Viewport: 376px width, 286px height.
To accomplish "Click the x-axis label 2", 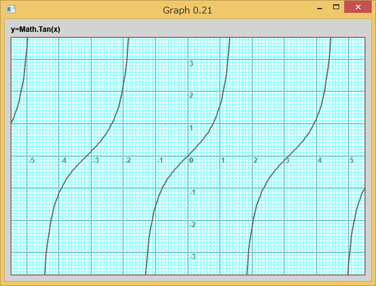I will pyautogui.click(x=255, y=160).
